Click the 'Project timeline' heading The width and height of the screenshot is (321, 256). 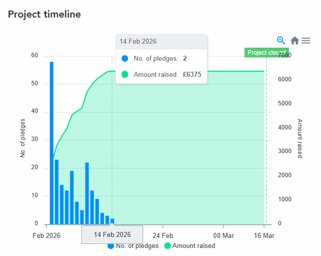tap(44, 14)
